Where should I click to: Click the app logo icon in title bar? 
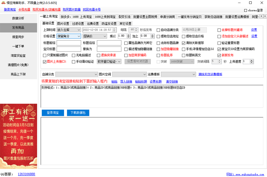pos(3,3)
